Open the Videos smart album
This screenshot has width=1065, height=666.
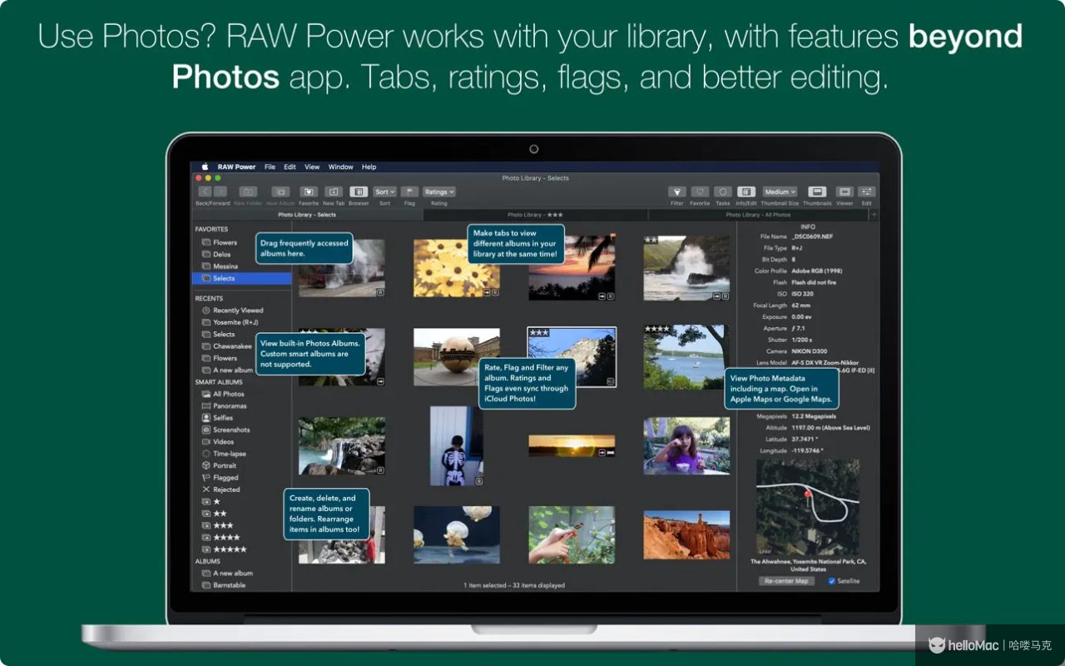coord(217,442)
